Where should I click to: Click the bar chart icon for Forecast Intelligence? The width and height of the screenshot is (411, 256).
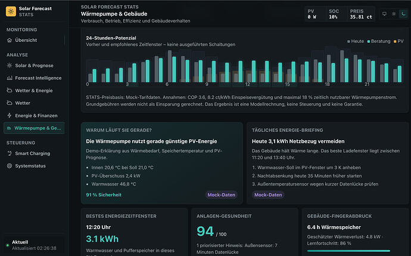[x=10, y=78]
